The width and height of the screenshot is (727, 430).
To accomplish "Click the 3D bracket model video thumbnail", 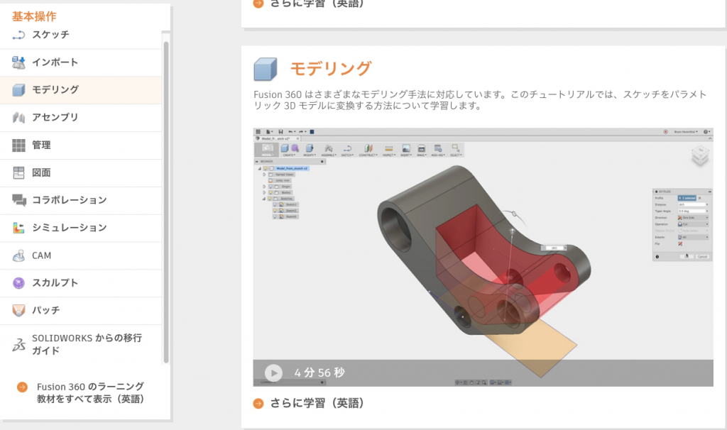I will (x=483, y=257).
